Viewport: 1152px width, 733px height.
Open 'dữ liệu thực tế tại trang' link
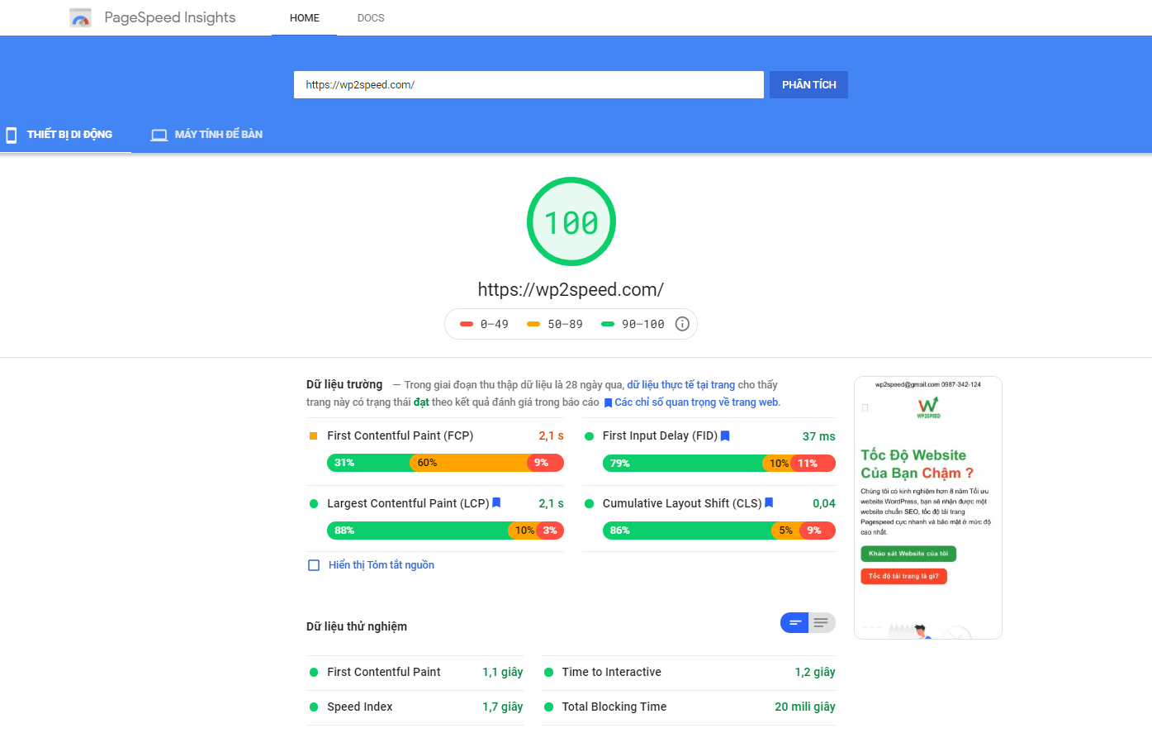pos(680,384)
